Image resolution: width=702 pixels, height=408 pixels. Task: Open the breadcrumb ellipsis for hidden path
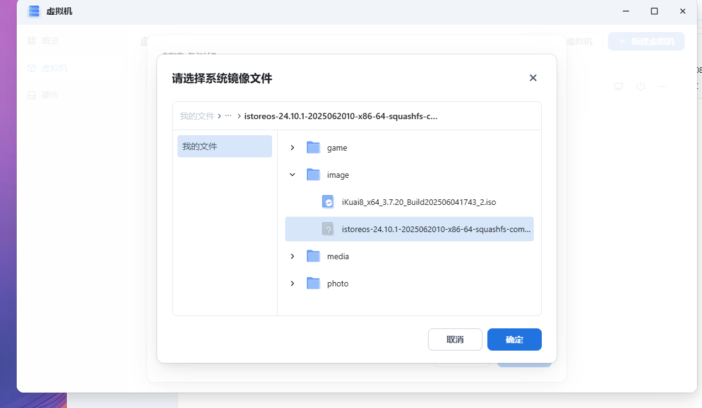click(228, 116)
